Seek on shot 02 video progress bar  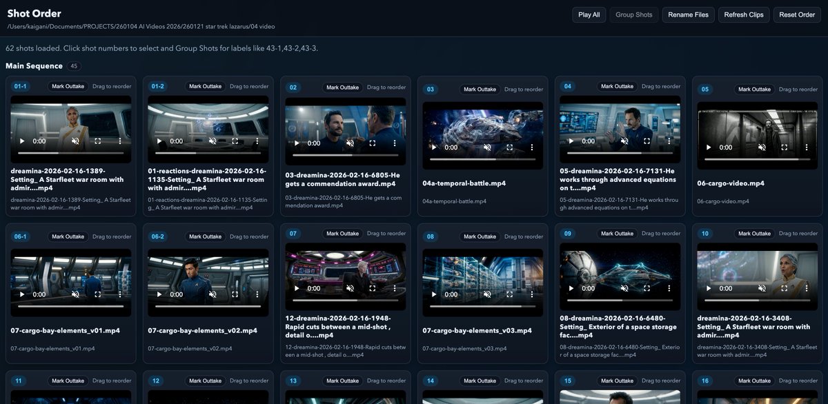pyautogui.click(x=346, y=155)
